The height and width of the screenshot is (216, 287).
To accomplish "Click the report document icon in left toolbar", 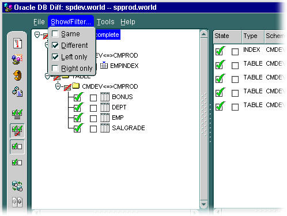I will click(x=17, y=43).
